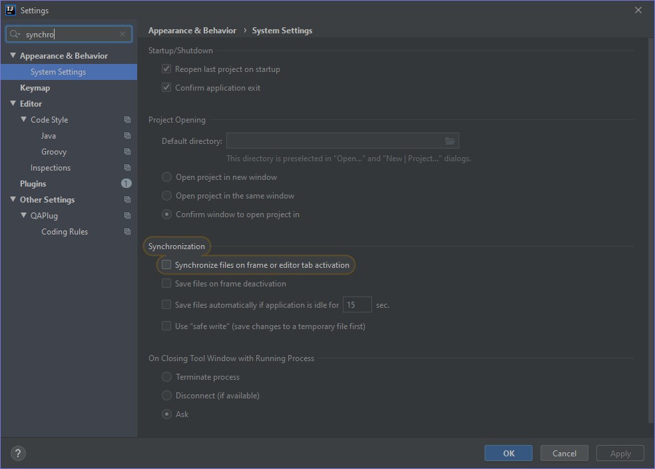Click Appearance & Behavior in breadcrumb
The width and height of the screenshot is (655, 469).
[192, 31]
